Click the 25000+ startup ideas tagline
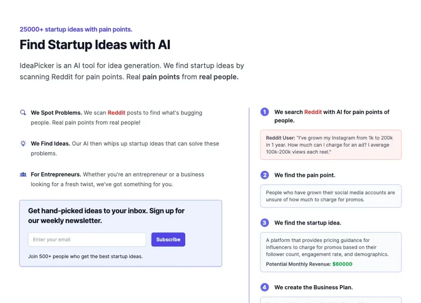Screen dimensions: 421x303 pos(76,29)
